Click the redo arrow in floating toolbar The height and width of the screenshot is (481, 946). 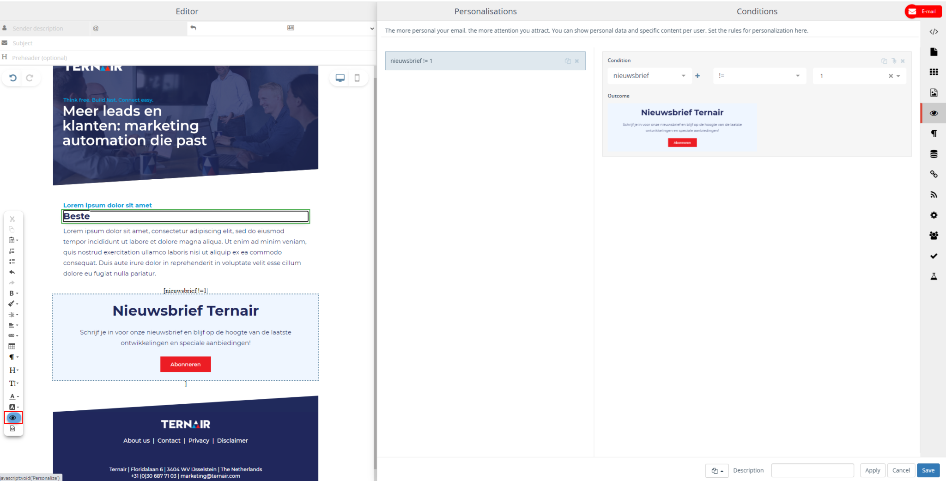tap(12, 283)
